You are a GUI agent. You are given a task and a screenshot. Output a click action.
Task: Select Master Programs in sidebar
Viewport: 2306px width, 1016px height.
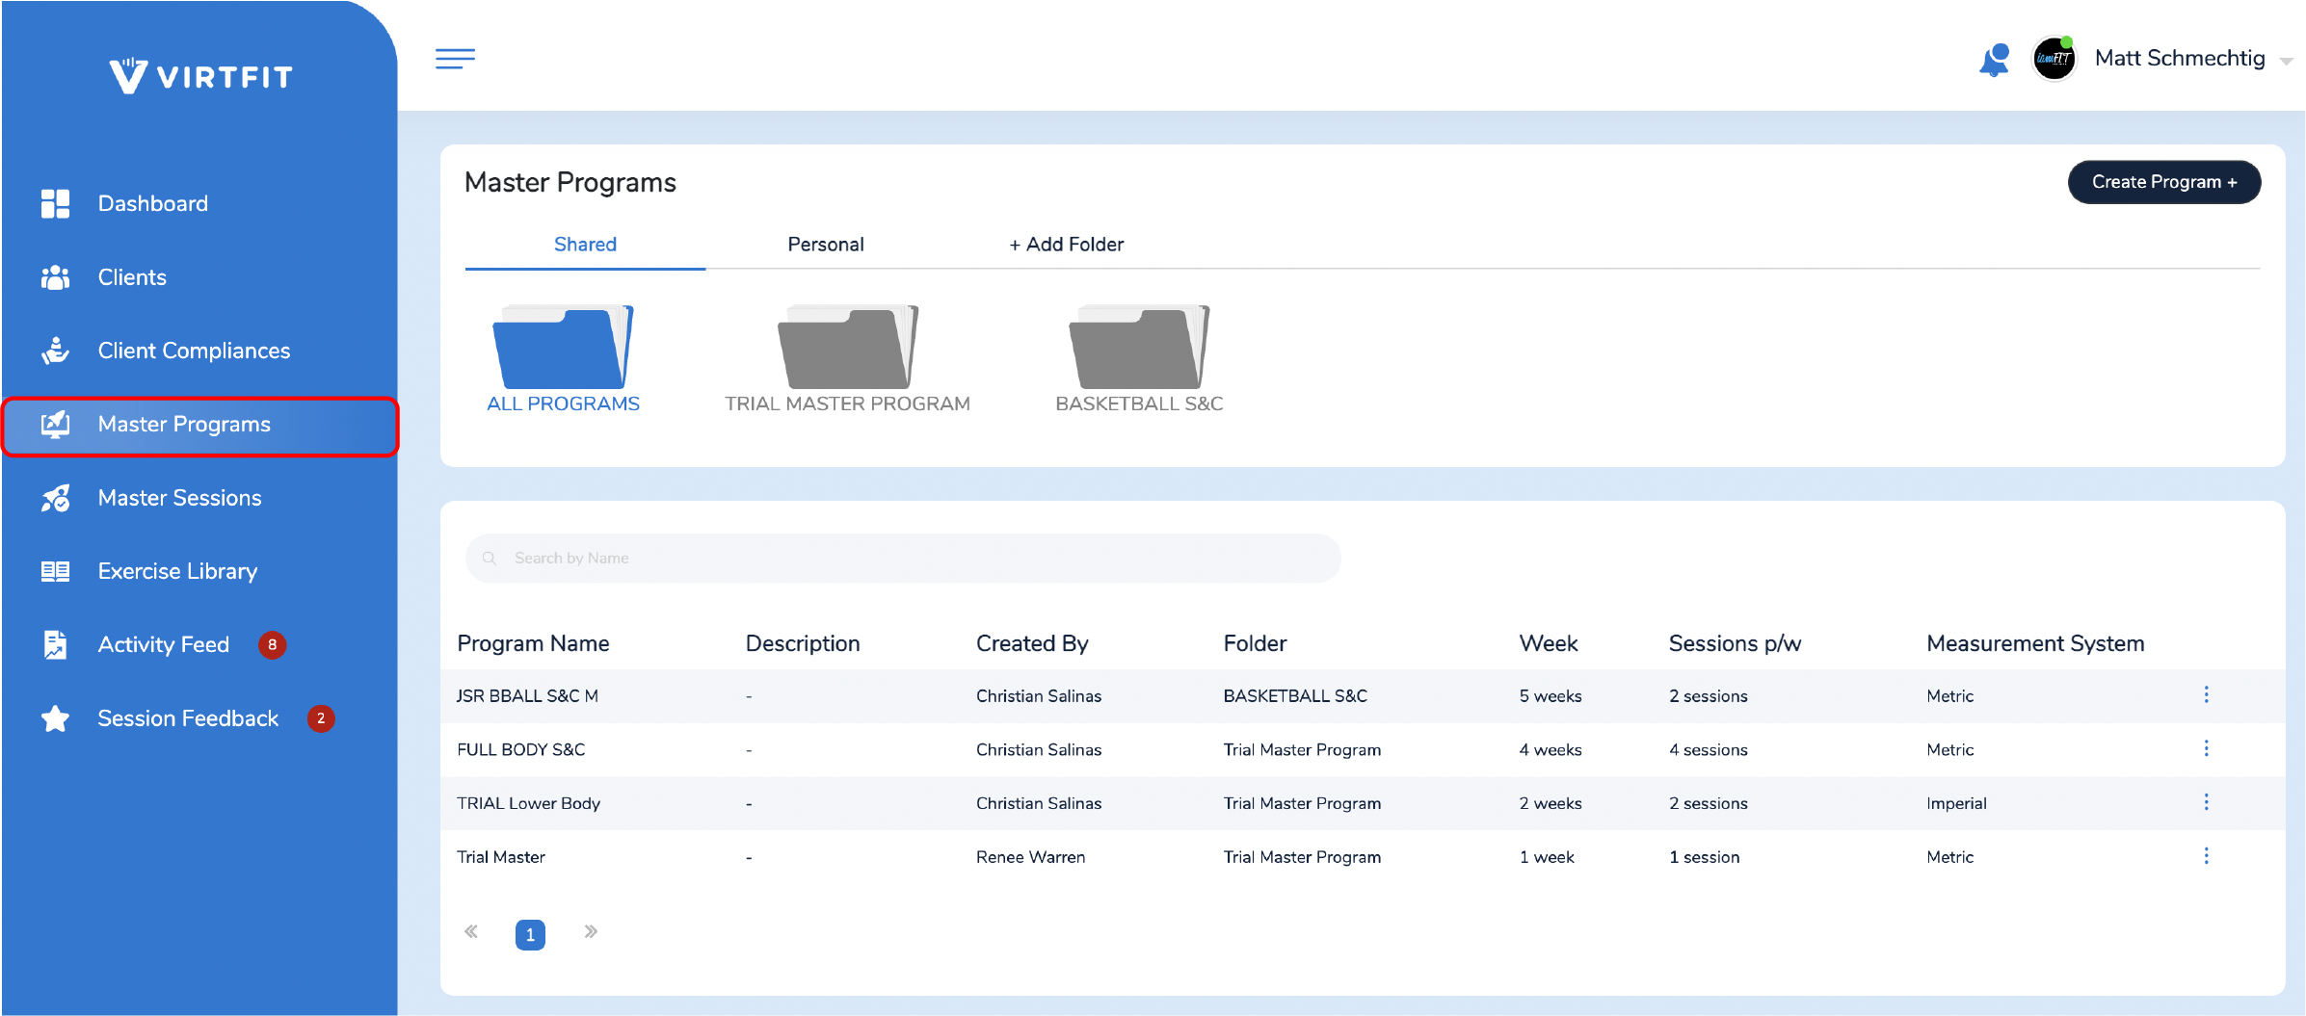coord(200,426)
